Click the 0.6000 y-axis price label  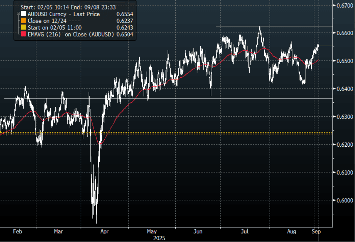[x=344, y=200]
